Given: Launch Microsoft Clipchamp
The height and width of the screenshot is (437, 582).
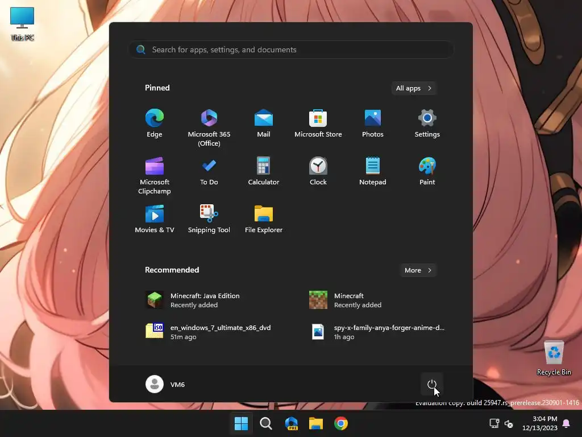Looking at the screenshot, I should (155, 175).
